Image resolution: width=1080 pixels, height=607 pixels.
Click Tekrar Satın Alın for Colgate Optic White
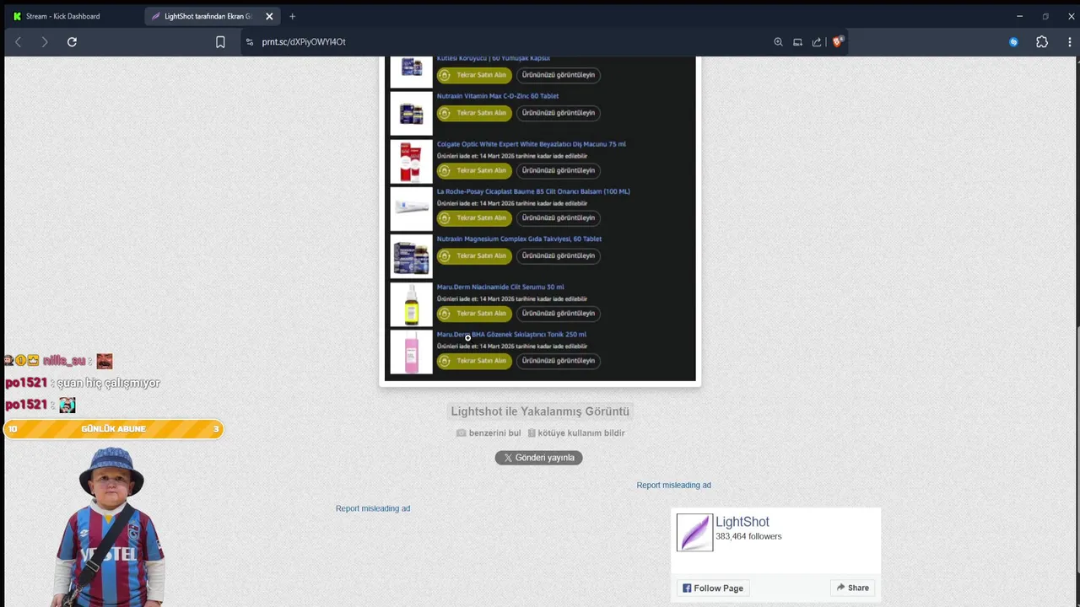pyautogui.click(x=474, y=170)
